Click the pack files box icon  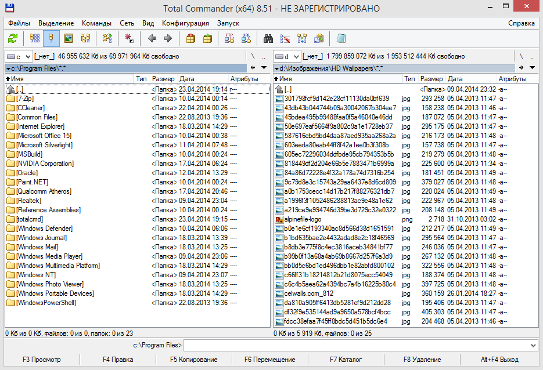point(190,38)
